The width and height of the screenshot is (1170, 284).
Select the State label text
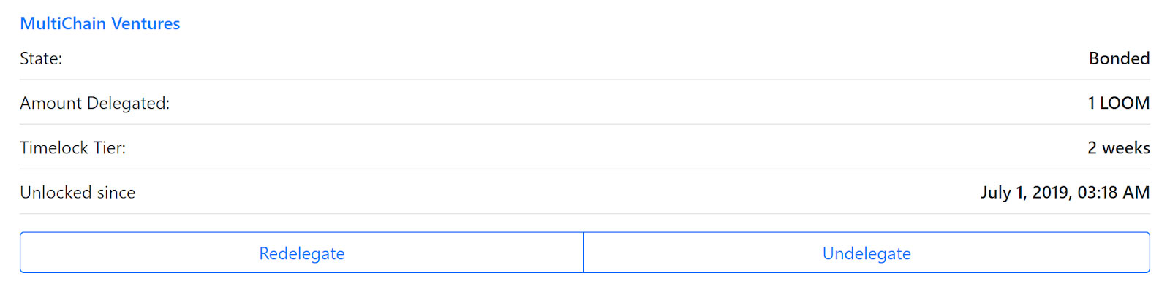[x=41, y=58]
